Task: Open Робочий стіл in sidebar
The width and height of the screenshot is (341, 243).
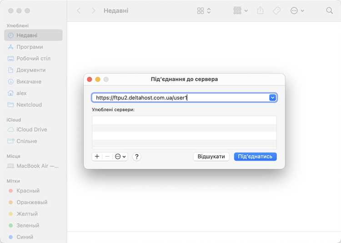Action: pos(33,59)
